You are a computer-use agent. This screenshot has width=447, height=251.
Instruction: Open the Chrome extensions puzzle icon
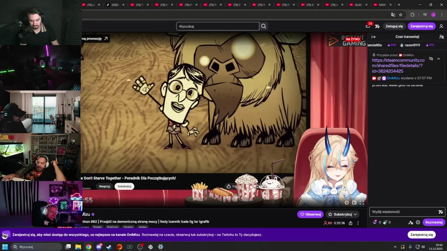click(x=412, y=15)
